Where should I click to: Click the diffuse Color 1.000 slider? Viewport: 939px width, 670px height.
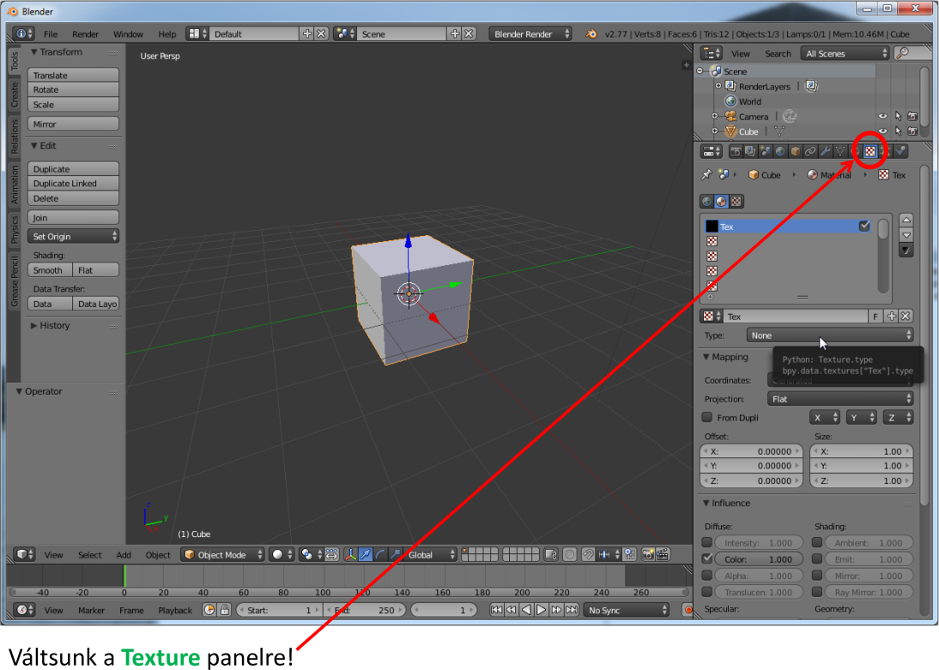click(760, 559)
